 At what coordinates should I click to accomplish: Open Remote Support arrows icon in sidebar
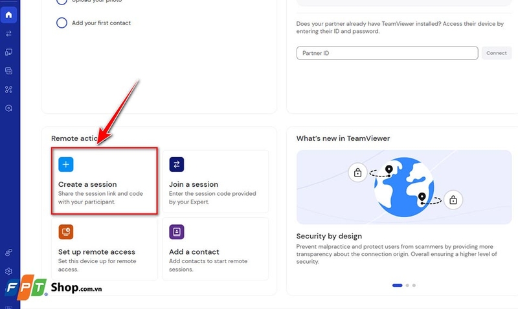[x=9, y=33]
